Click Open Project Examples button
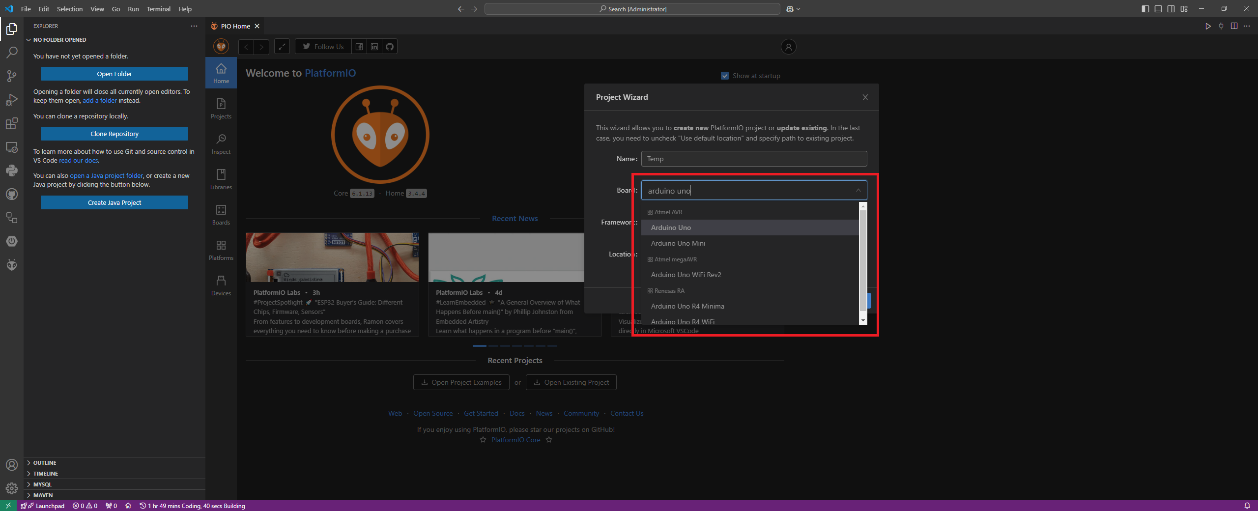 click(461, 382)
